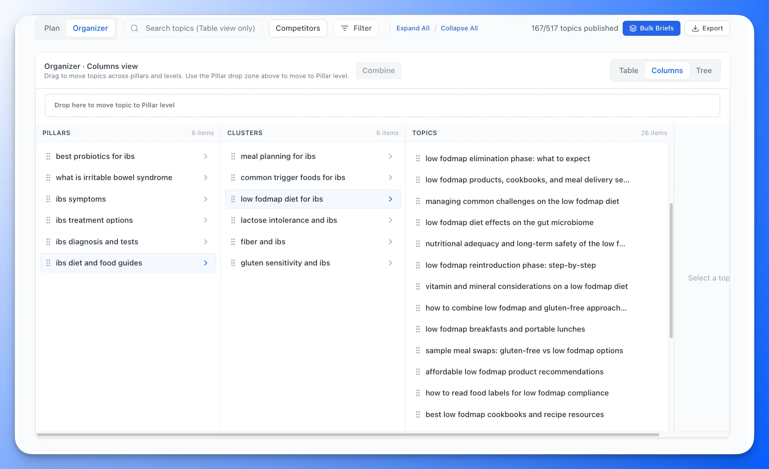Click the Expand All link
769x469 pixels.
[412, 28]
